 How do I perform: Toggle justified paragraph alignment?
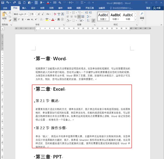click(79, 16)
